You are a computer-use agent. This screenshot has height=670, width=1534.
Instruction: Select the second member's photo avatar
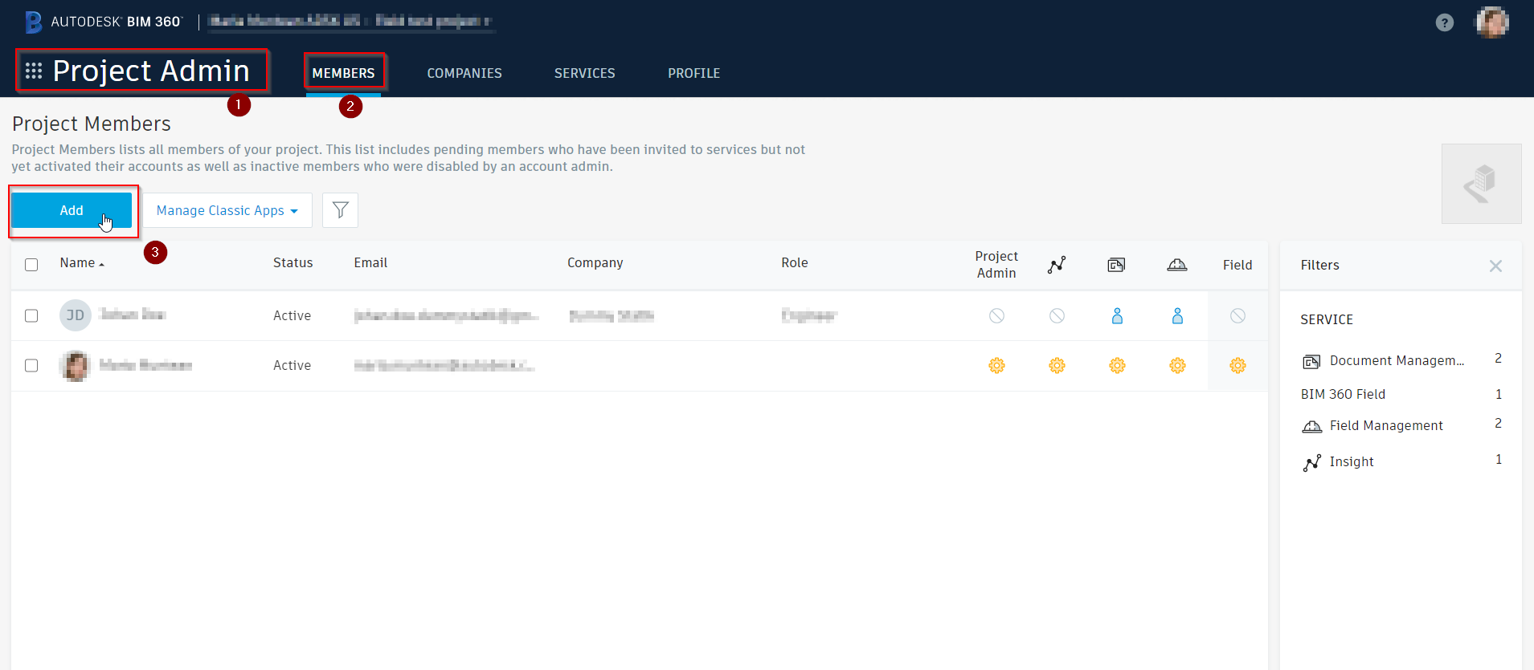pyautogui.click(x=76, y=366)
